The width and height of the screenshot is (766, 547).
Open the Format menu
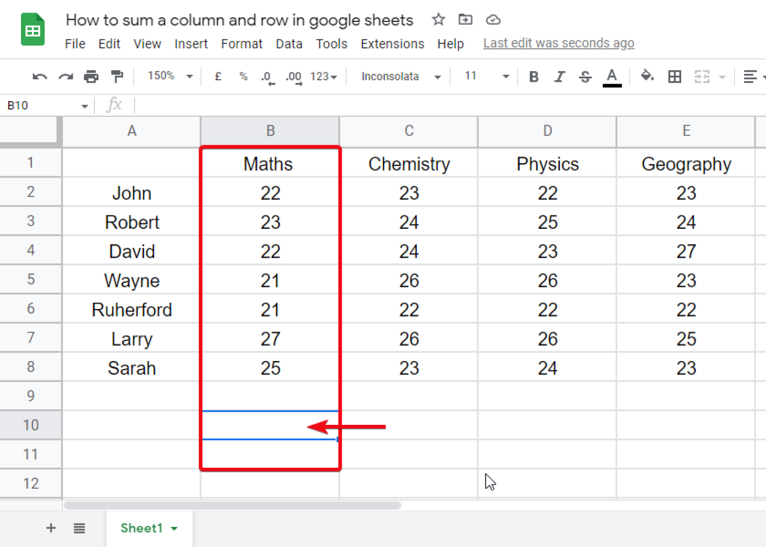click(x=242, y=44)
